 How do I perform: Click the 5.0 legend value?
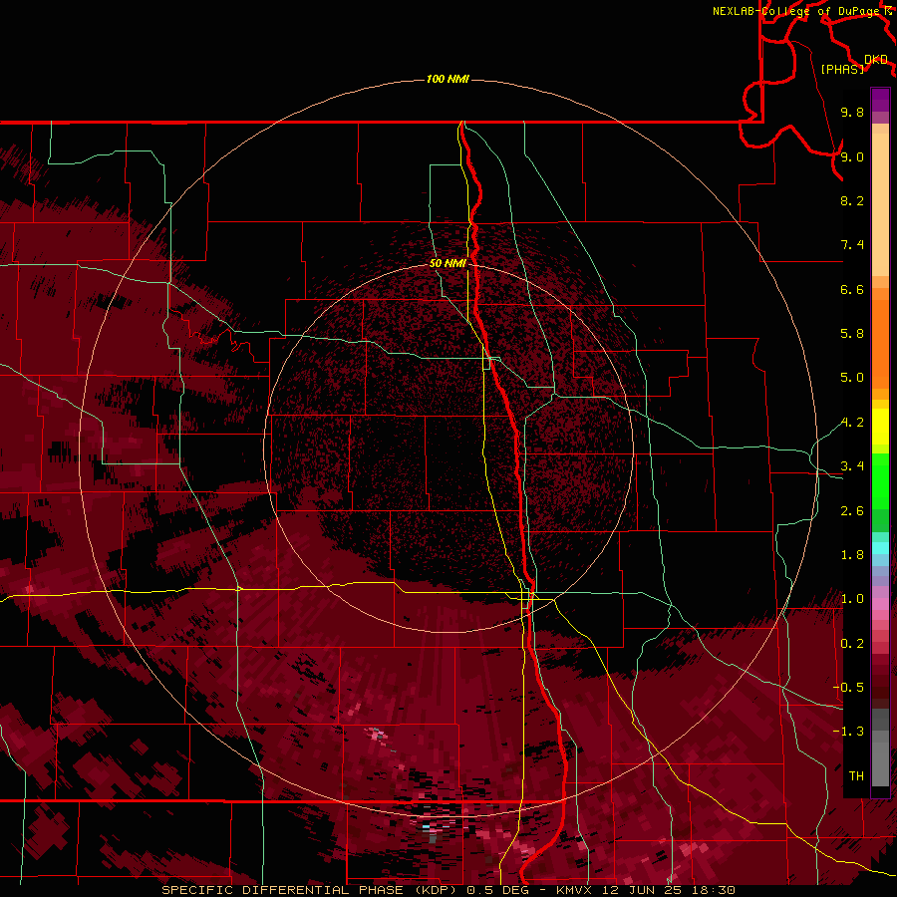coord(852,378)
